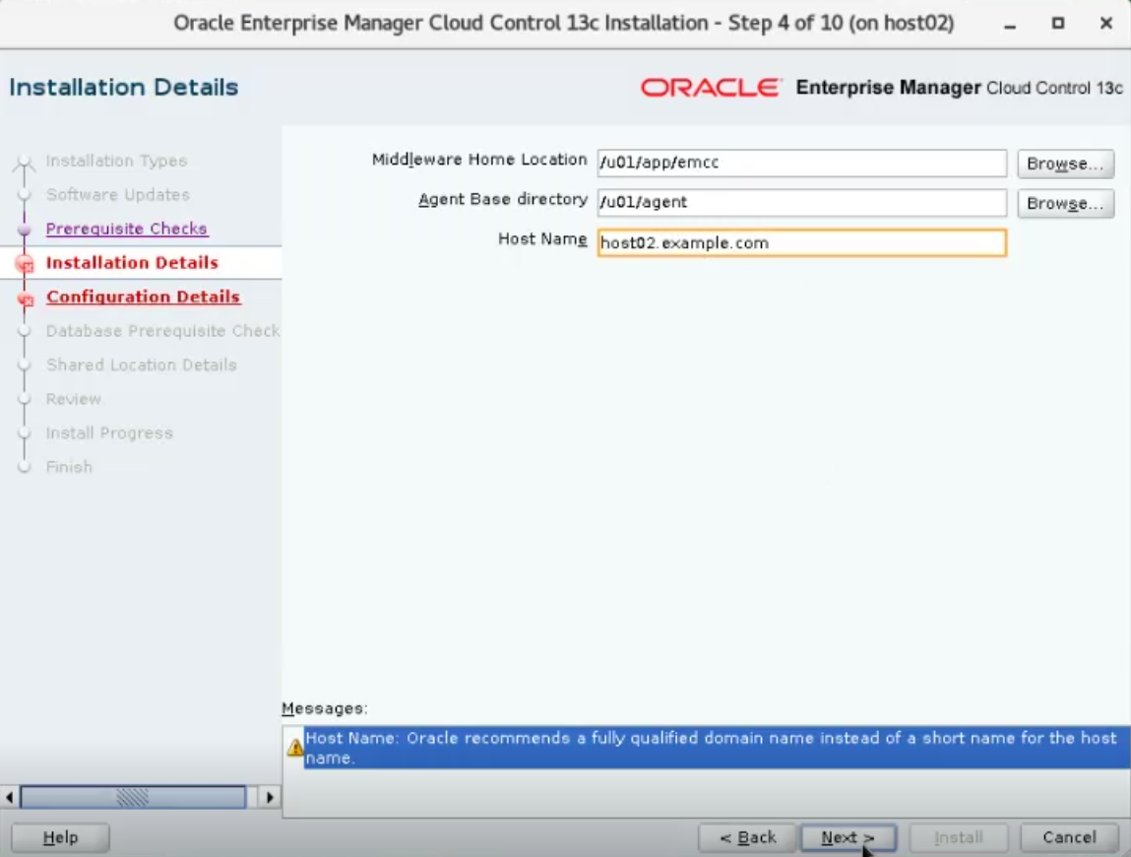Screen dimensions: 1131x857
Task: Click the Configuration Details step marker icon
Action: coord(26,298)
